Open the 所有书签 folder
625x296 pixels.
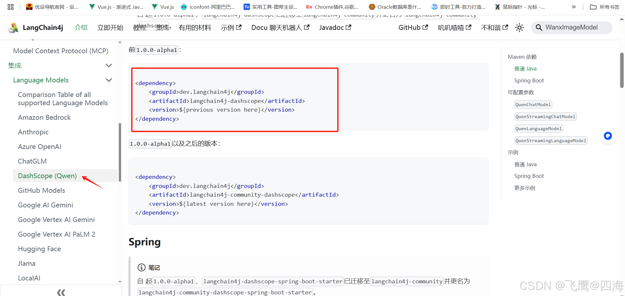(x=604, y=7)
